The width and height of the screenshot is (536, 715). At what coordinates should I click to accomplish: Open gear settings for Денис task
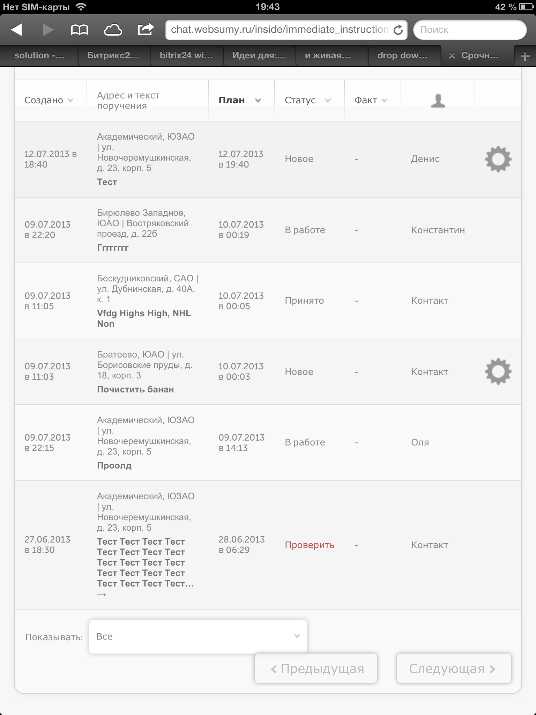[x=498, y=159]
